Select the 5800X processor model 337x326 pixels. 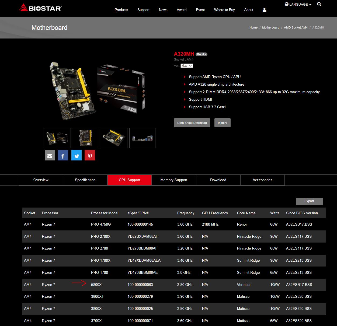pyautogui.click(x=96, y=285)
